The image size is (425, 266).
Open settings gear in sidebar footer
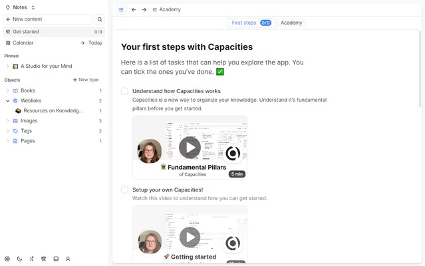[7, 259]
